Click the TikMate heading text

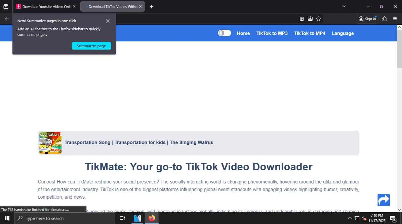[199, 167]
